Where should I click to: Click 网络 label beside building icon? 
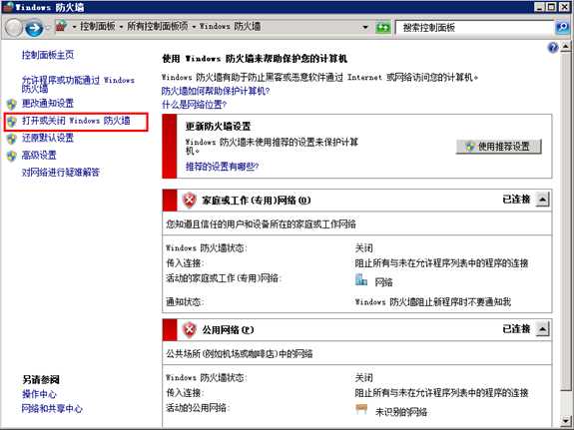(383, 282)
